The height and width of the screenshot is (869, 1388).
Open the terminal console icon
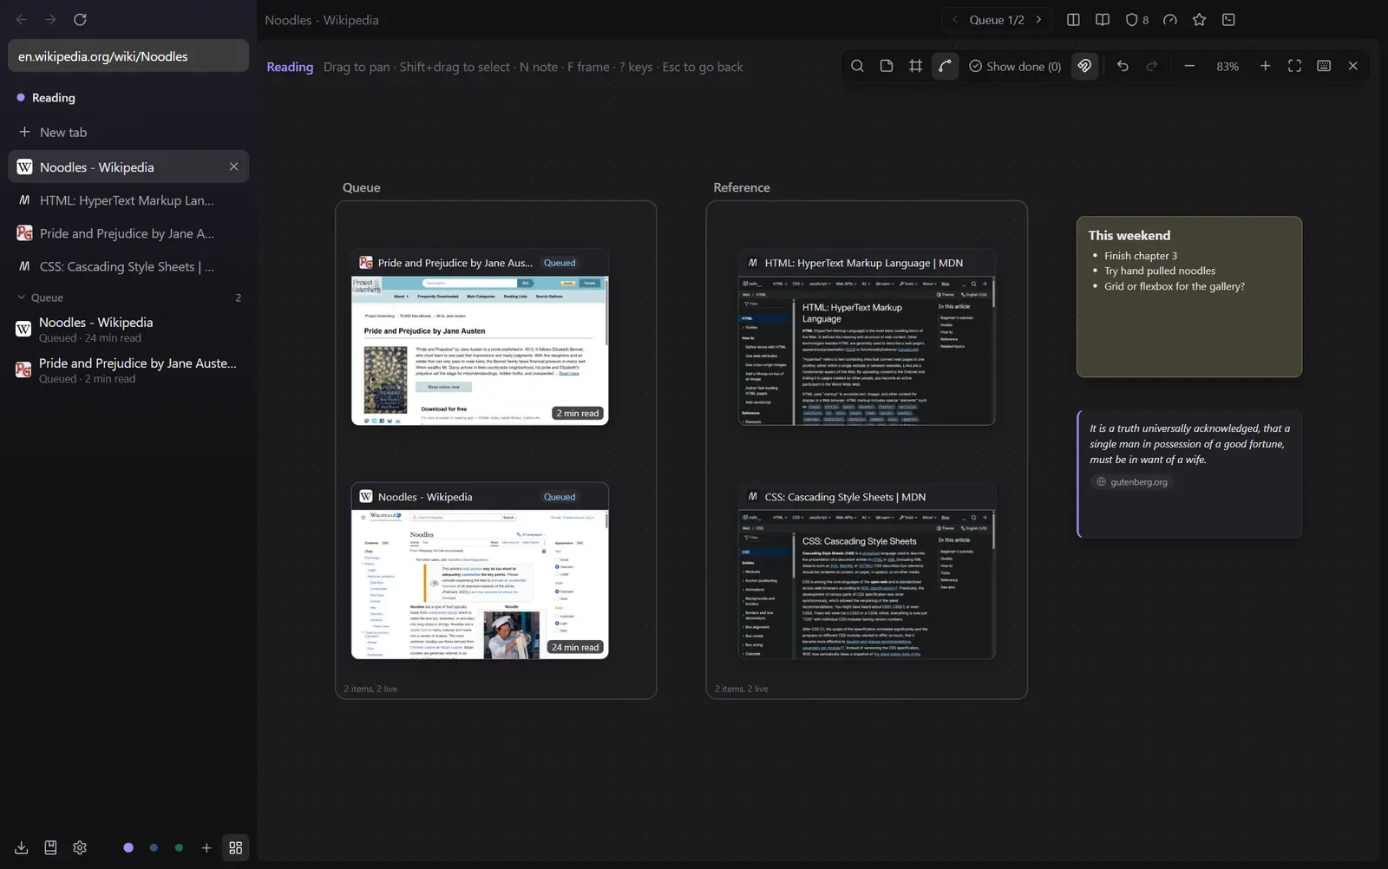click(x=1228, y=20)
